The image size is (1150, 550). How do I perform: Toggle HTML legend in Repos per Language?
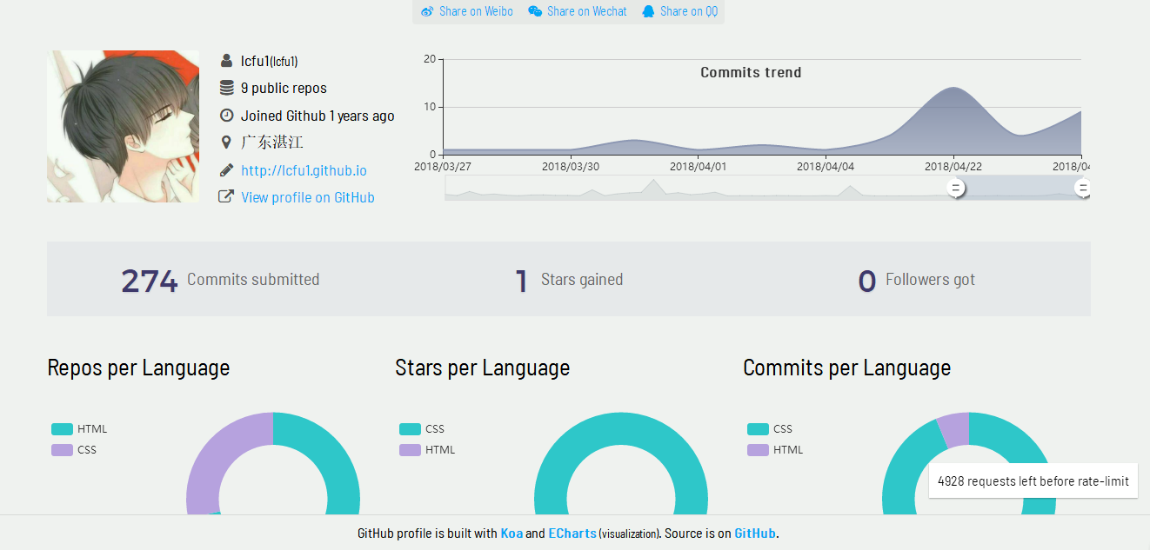click(79, 429)
